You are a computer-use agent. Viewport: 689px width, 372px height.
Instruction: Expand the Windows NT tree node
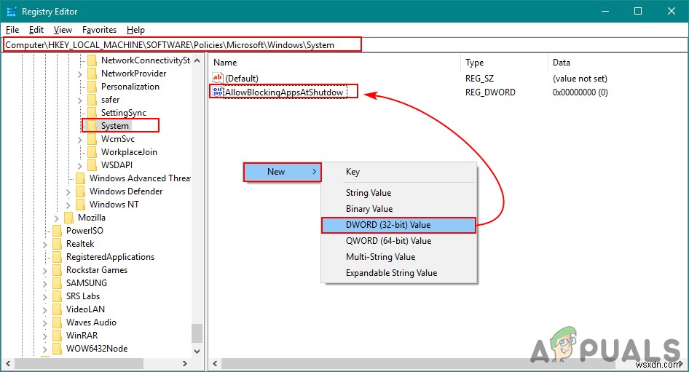tap(68, 205)
